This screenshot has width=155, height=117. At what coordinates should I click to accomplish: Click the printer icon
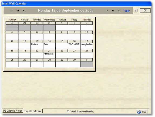coord(139,112)
